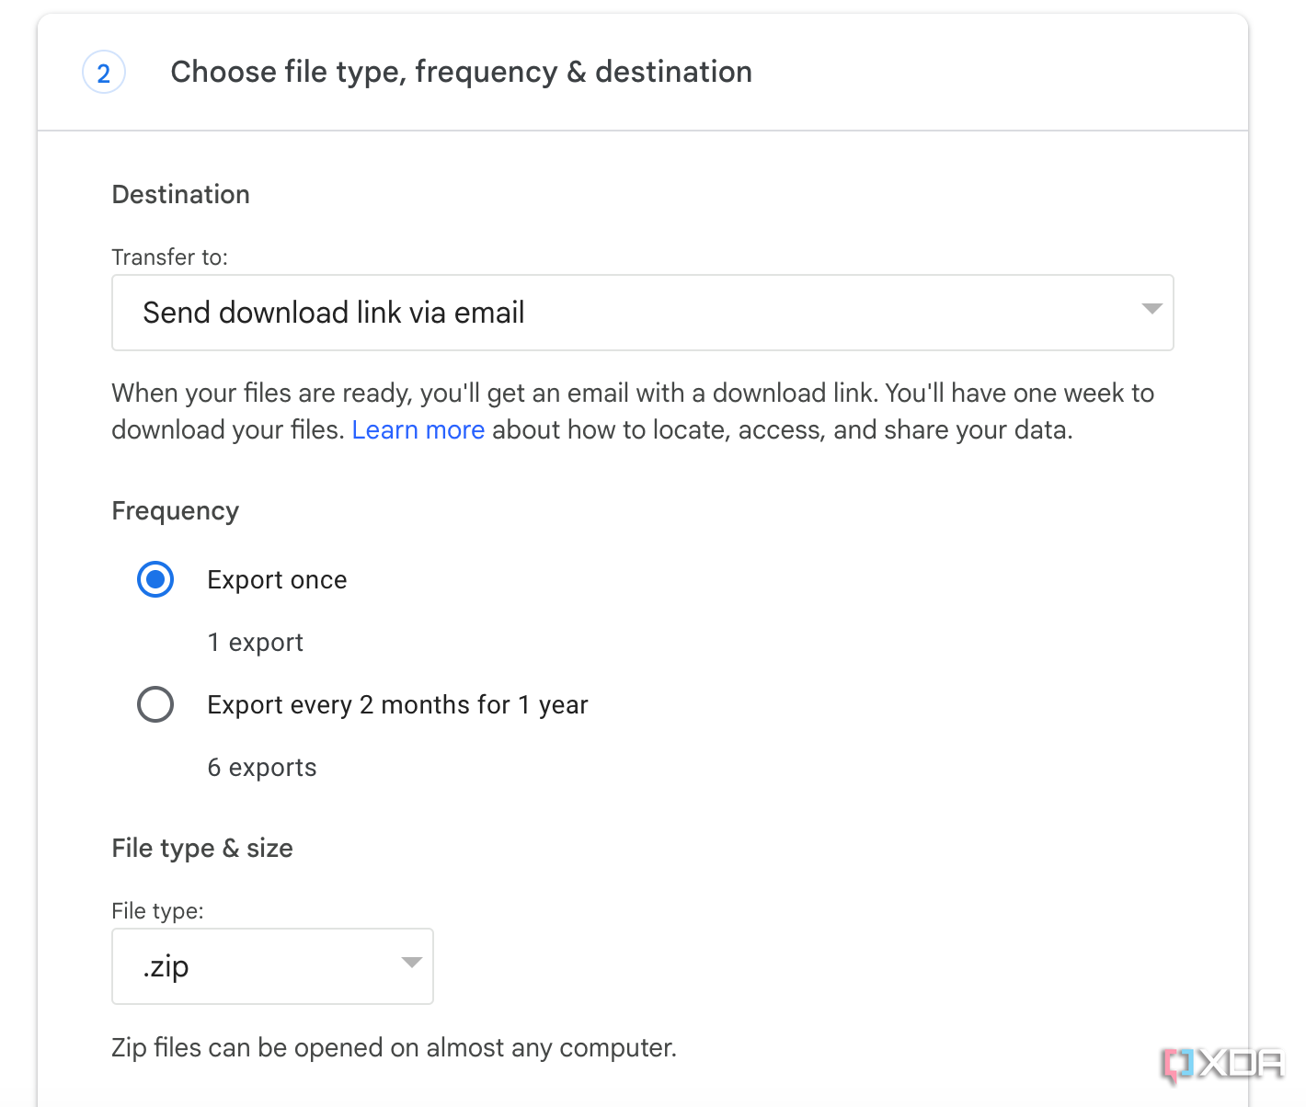Click the 'Export every 2 months for 1 year' label

(397, 705)
